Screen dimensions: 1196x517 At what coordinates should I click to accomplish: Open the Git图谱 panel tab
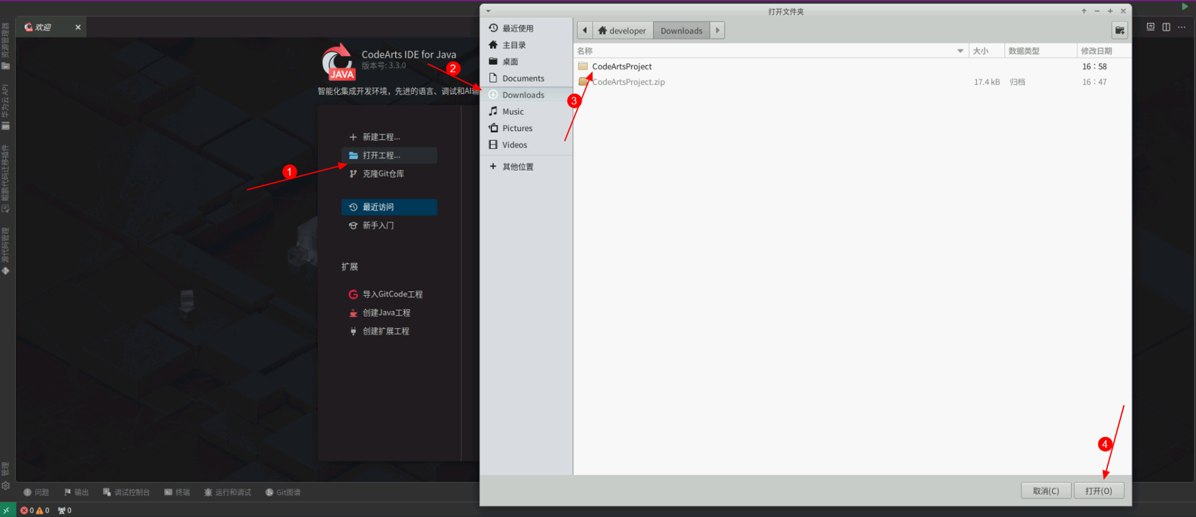283,492
